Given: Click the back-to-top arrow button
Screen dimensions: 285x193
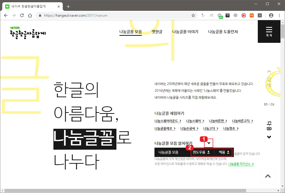Looking at the screenshot, I should (268, 176).
